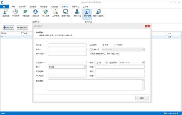This screenshot has height=115, width=182.
Task: Click the remarks box scroll down arrow
Action: click(143, 89)
